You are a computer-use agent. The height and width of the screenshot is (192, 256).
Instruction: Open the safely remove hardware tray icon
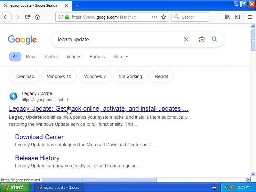[x=227, y=187]
